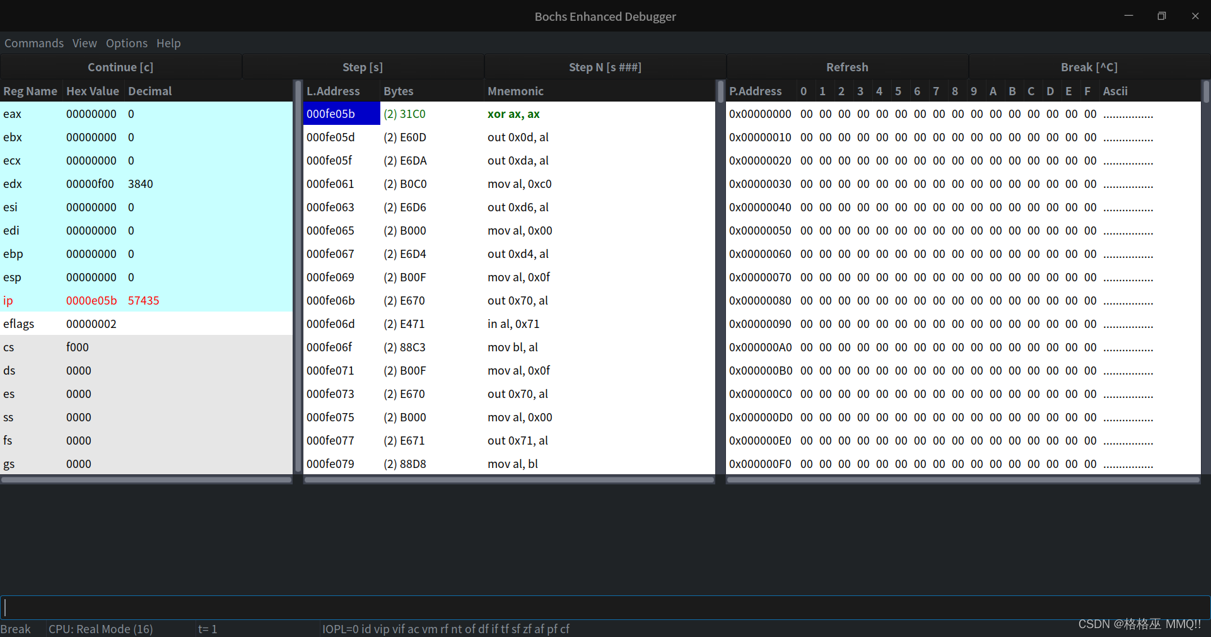Click memory address 0x00000040 row
This screenshot has width=1211, height=637.
coord(963,207)
